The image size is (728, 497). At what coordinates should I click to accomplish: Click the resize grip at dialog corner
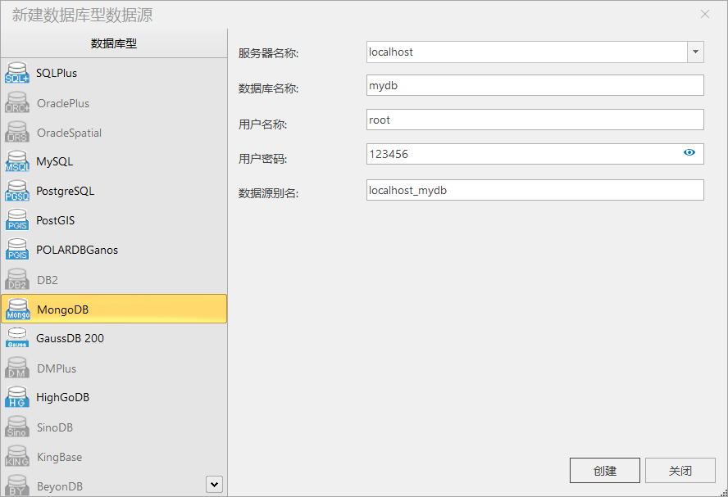coord(724,493)
